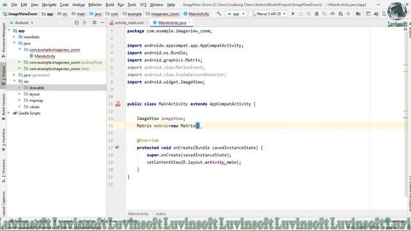The image size is (411, 231).
Task: Click the line 14 Matrix declaration code
Action: pyautogui.click(x=168, y=126)
